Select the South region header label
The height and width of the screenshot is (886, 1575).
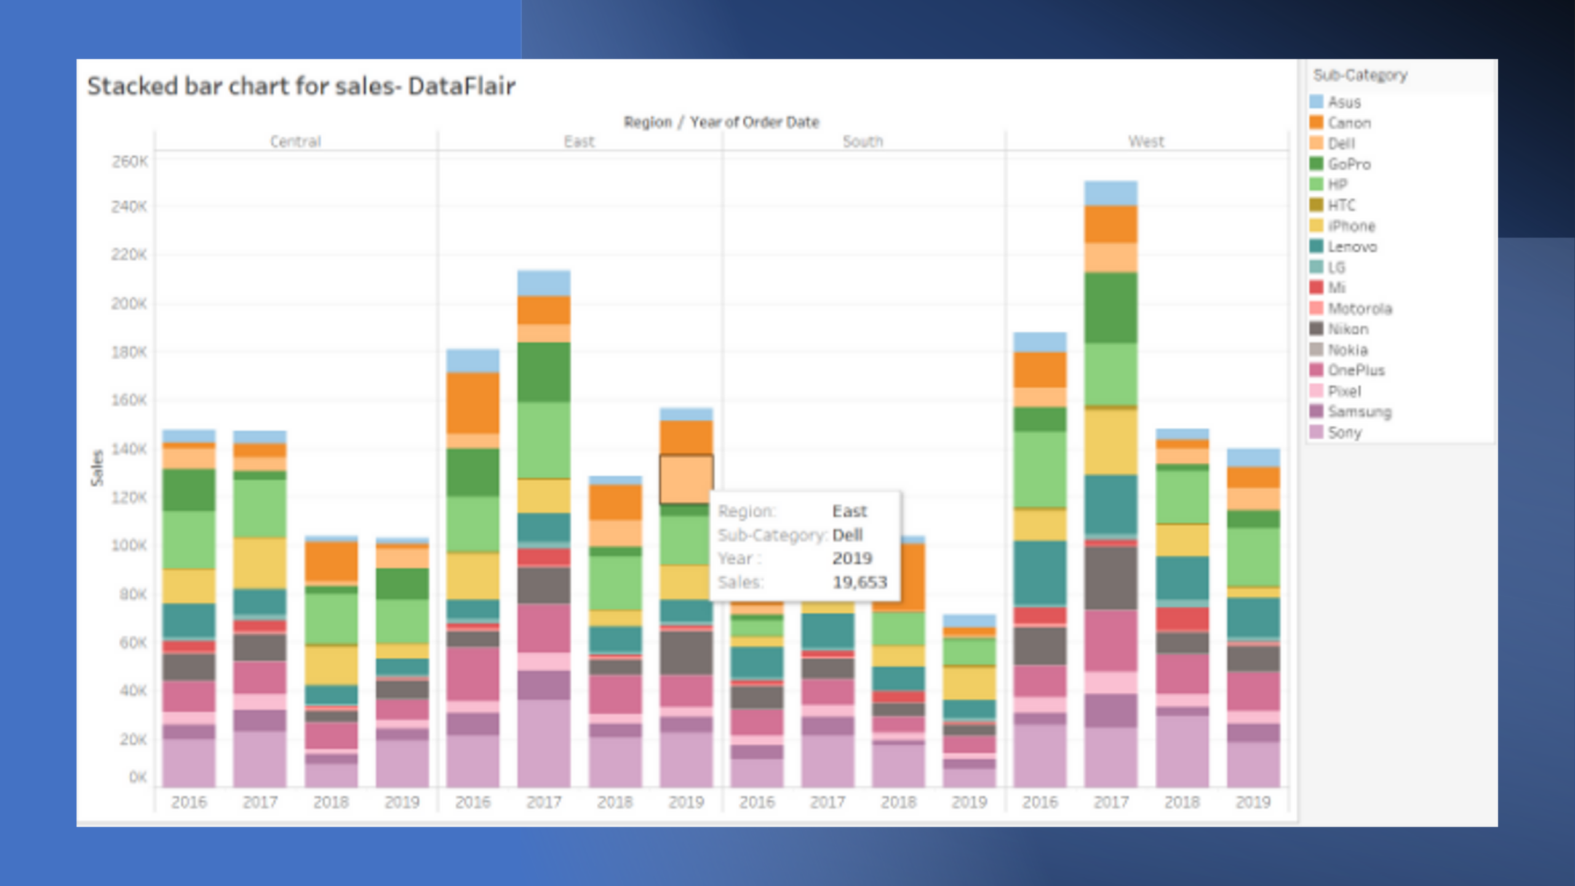[863, 141]
